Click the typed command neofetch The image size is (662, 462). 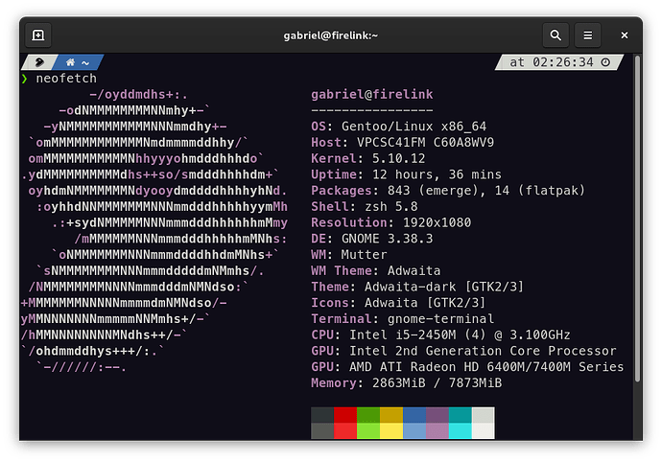pos(66,79)
